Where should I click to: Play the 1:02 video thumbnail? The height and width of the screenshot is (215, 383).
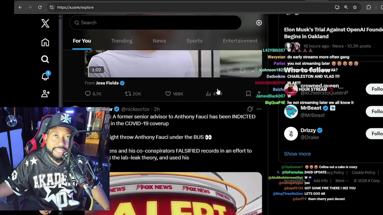click(173, 64)
